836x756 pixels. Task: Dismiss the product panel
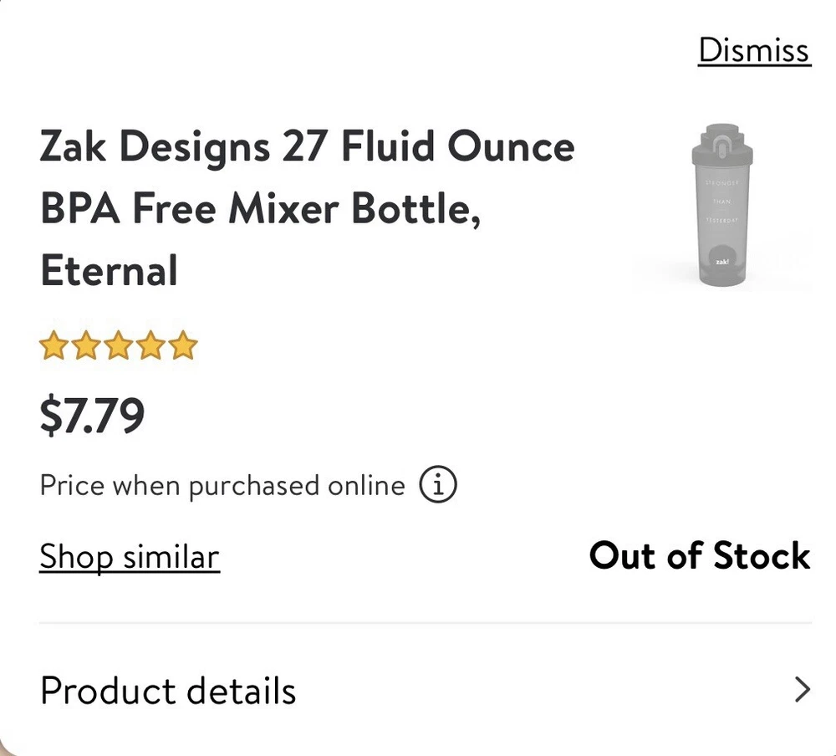click(x=754, y=50)
